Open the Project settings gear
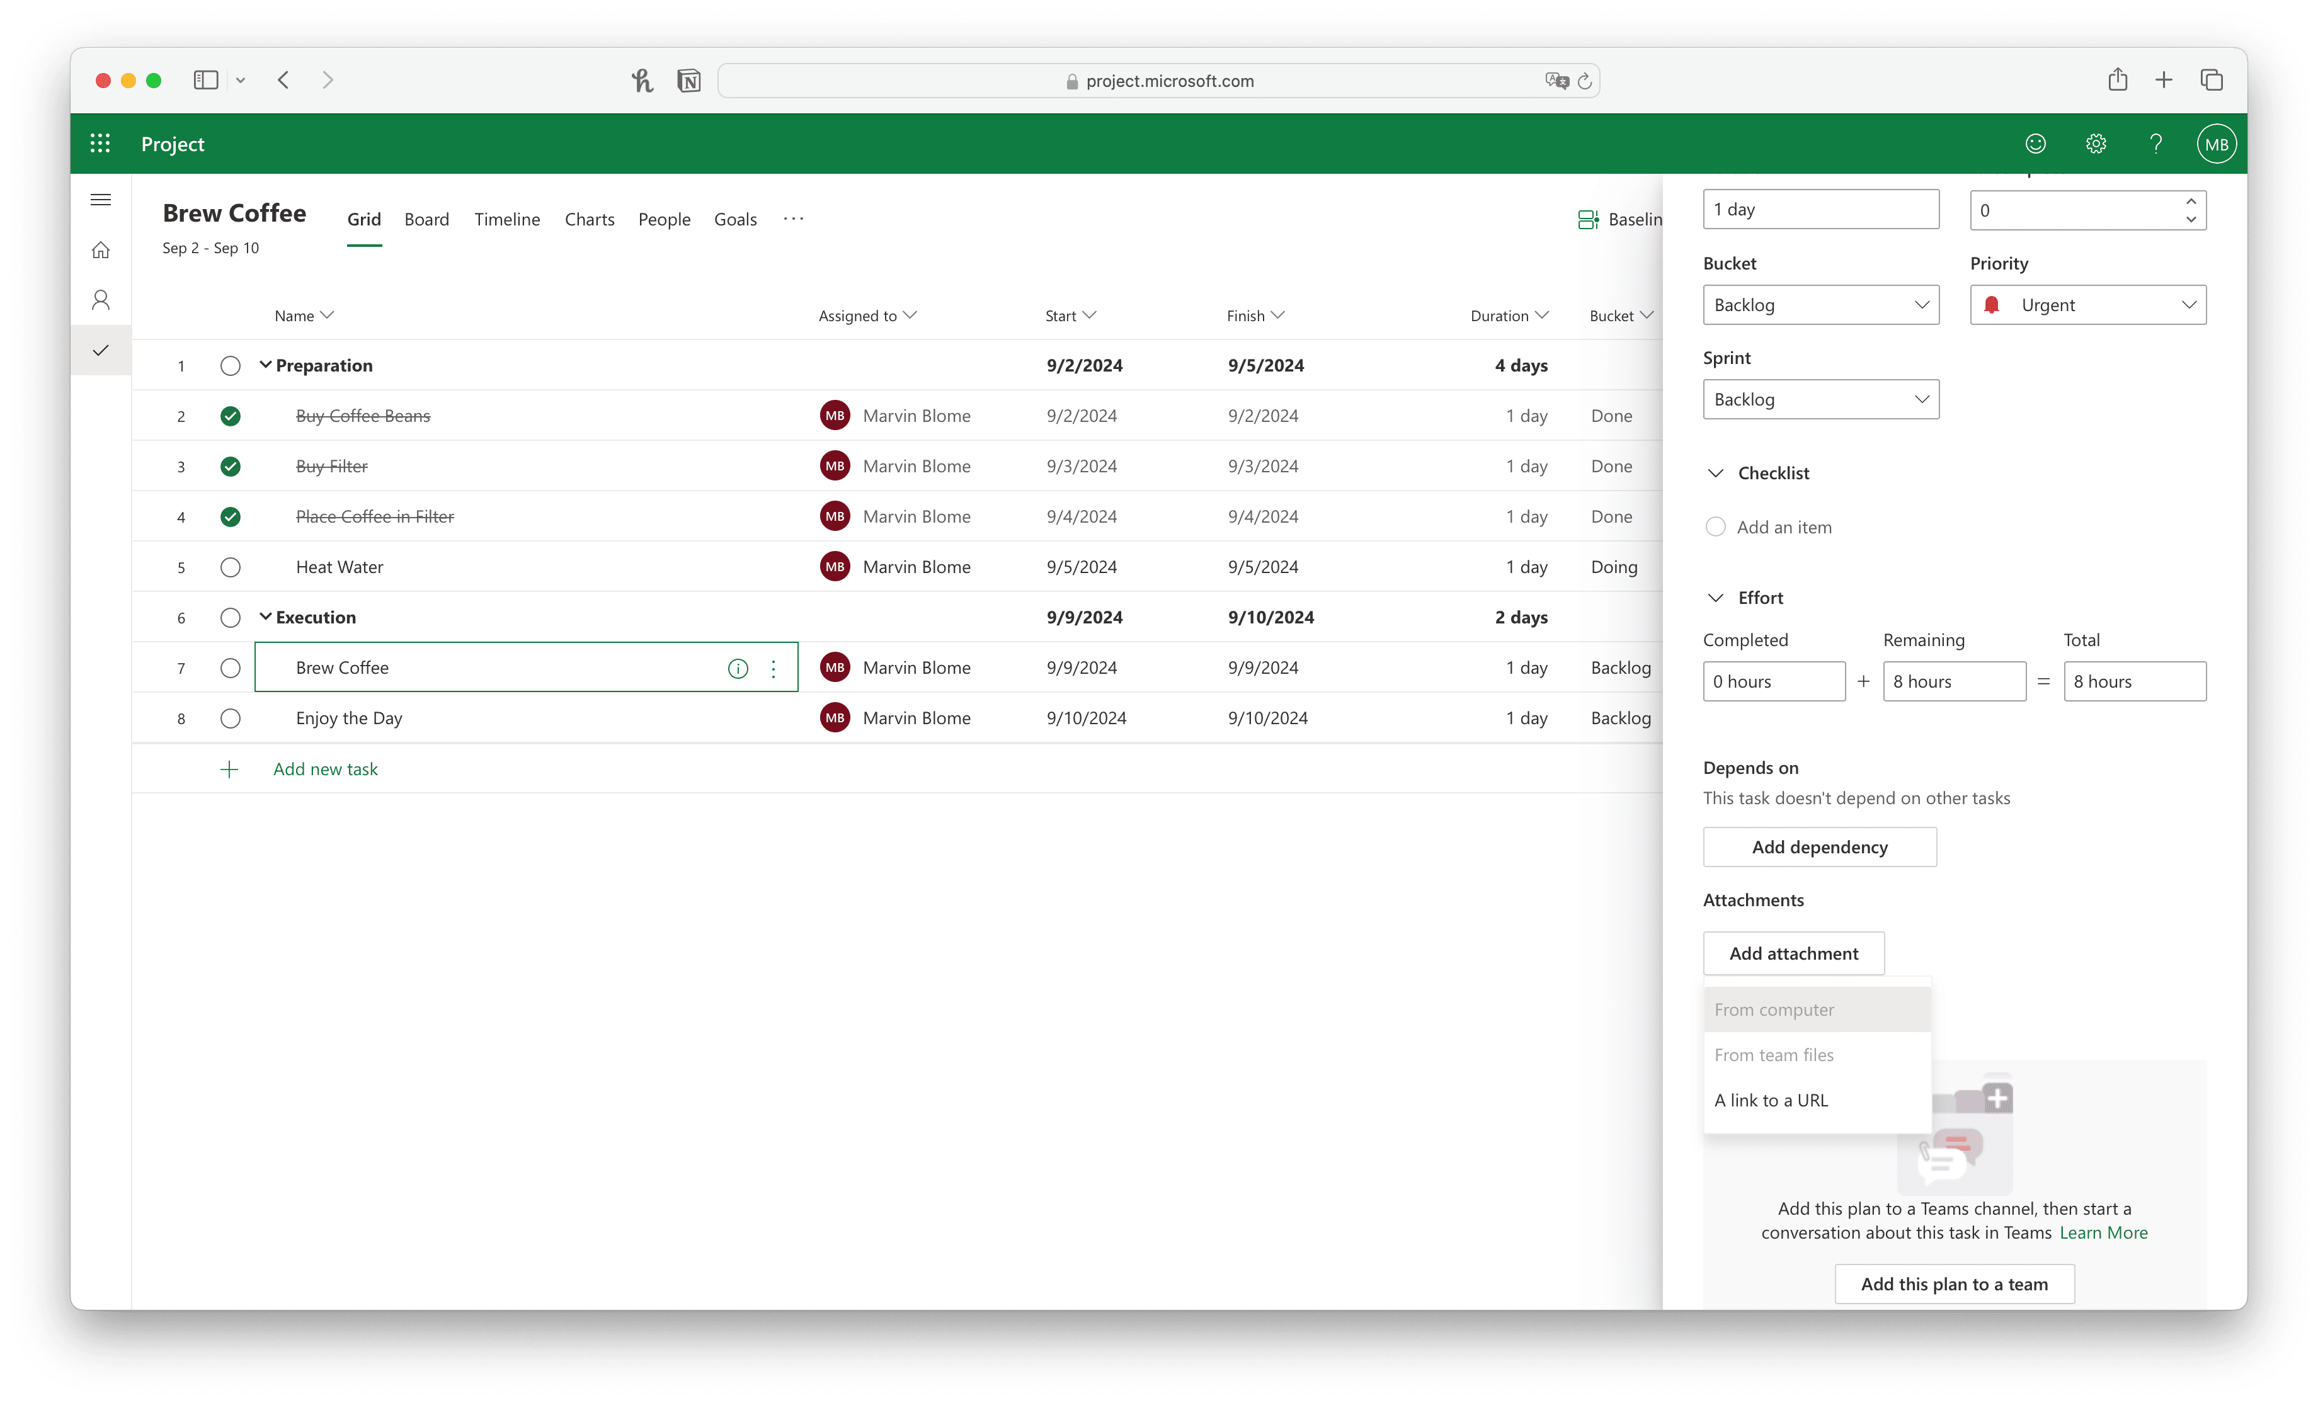 click(2095, 143)
